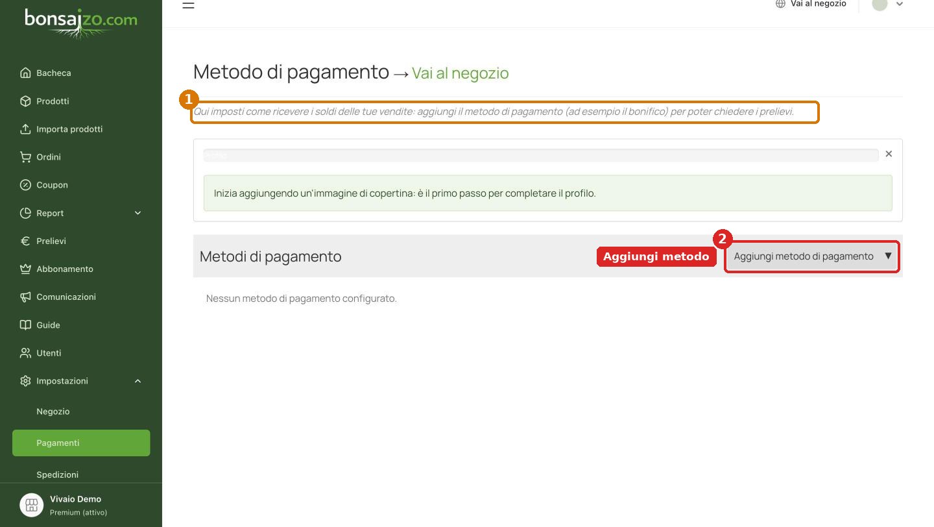
Task: Go to Bacheca in the sidebar
Action: tap(54, 73)
